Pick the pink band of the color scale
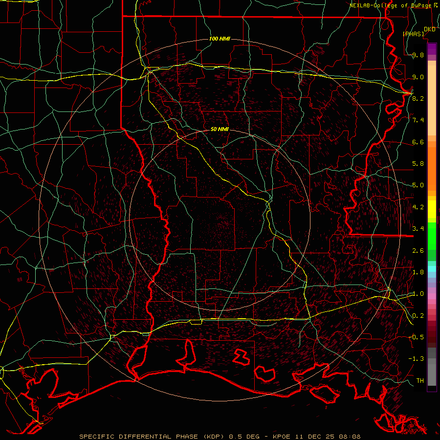This screenshot has width=440, height=440. (432, 296)
